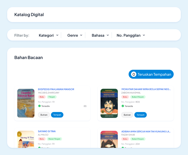Click green Tersedia checkmark on Mokhtar Dahari card
This screenshot has width=188, height=155.
pos(123,106)
